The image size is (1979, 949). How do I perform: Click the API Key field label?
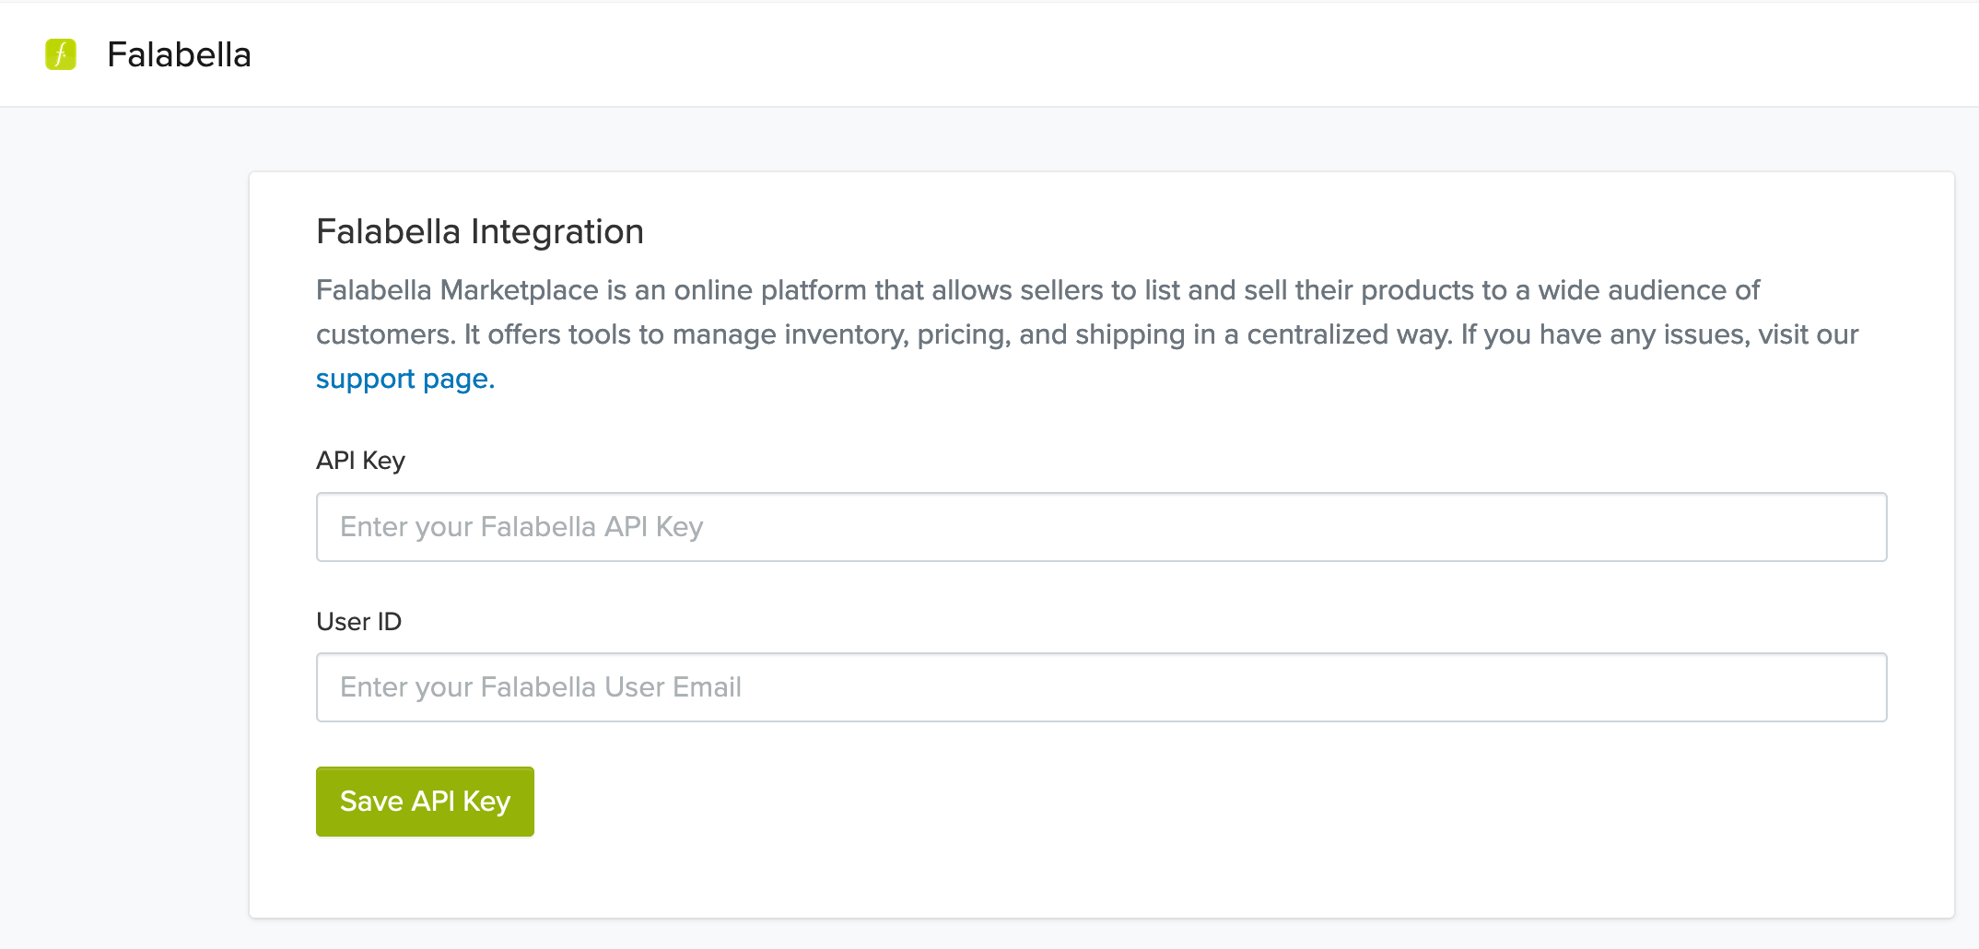360,461
